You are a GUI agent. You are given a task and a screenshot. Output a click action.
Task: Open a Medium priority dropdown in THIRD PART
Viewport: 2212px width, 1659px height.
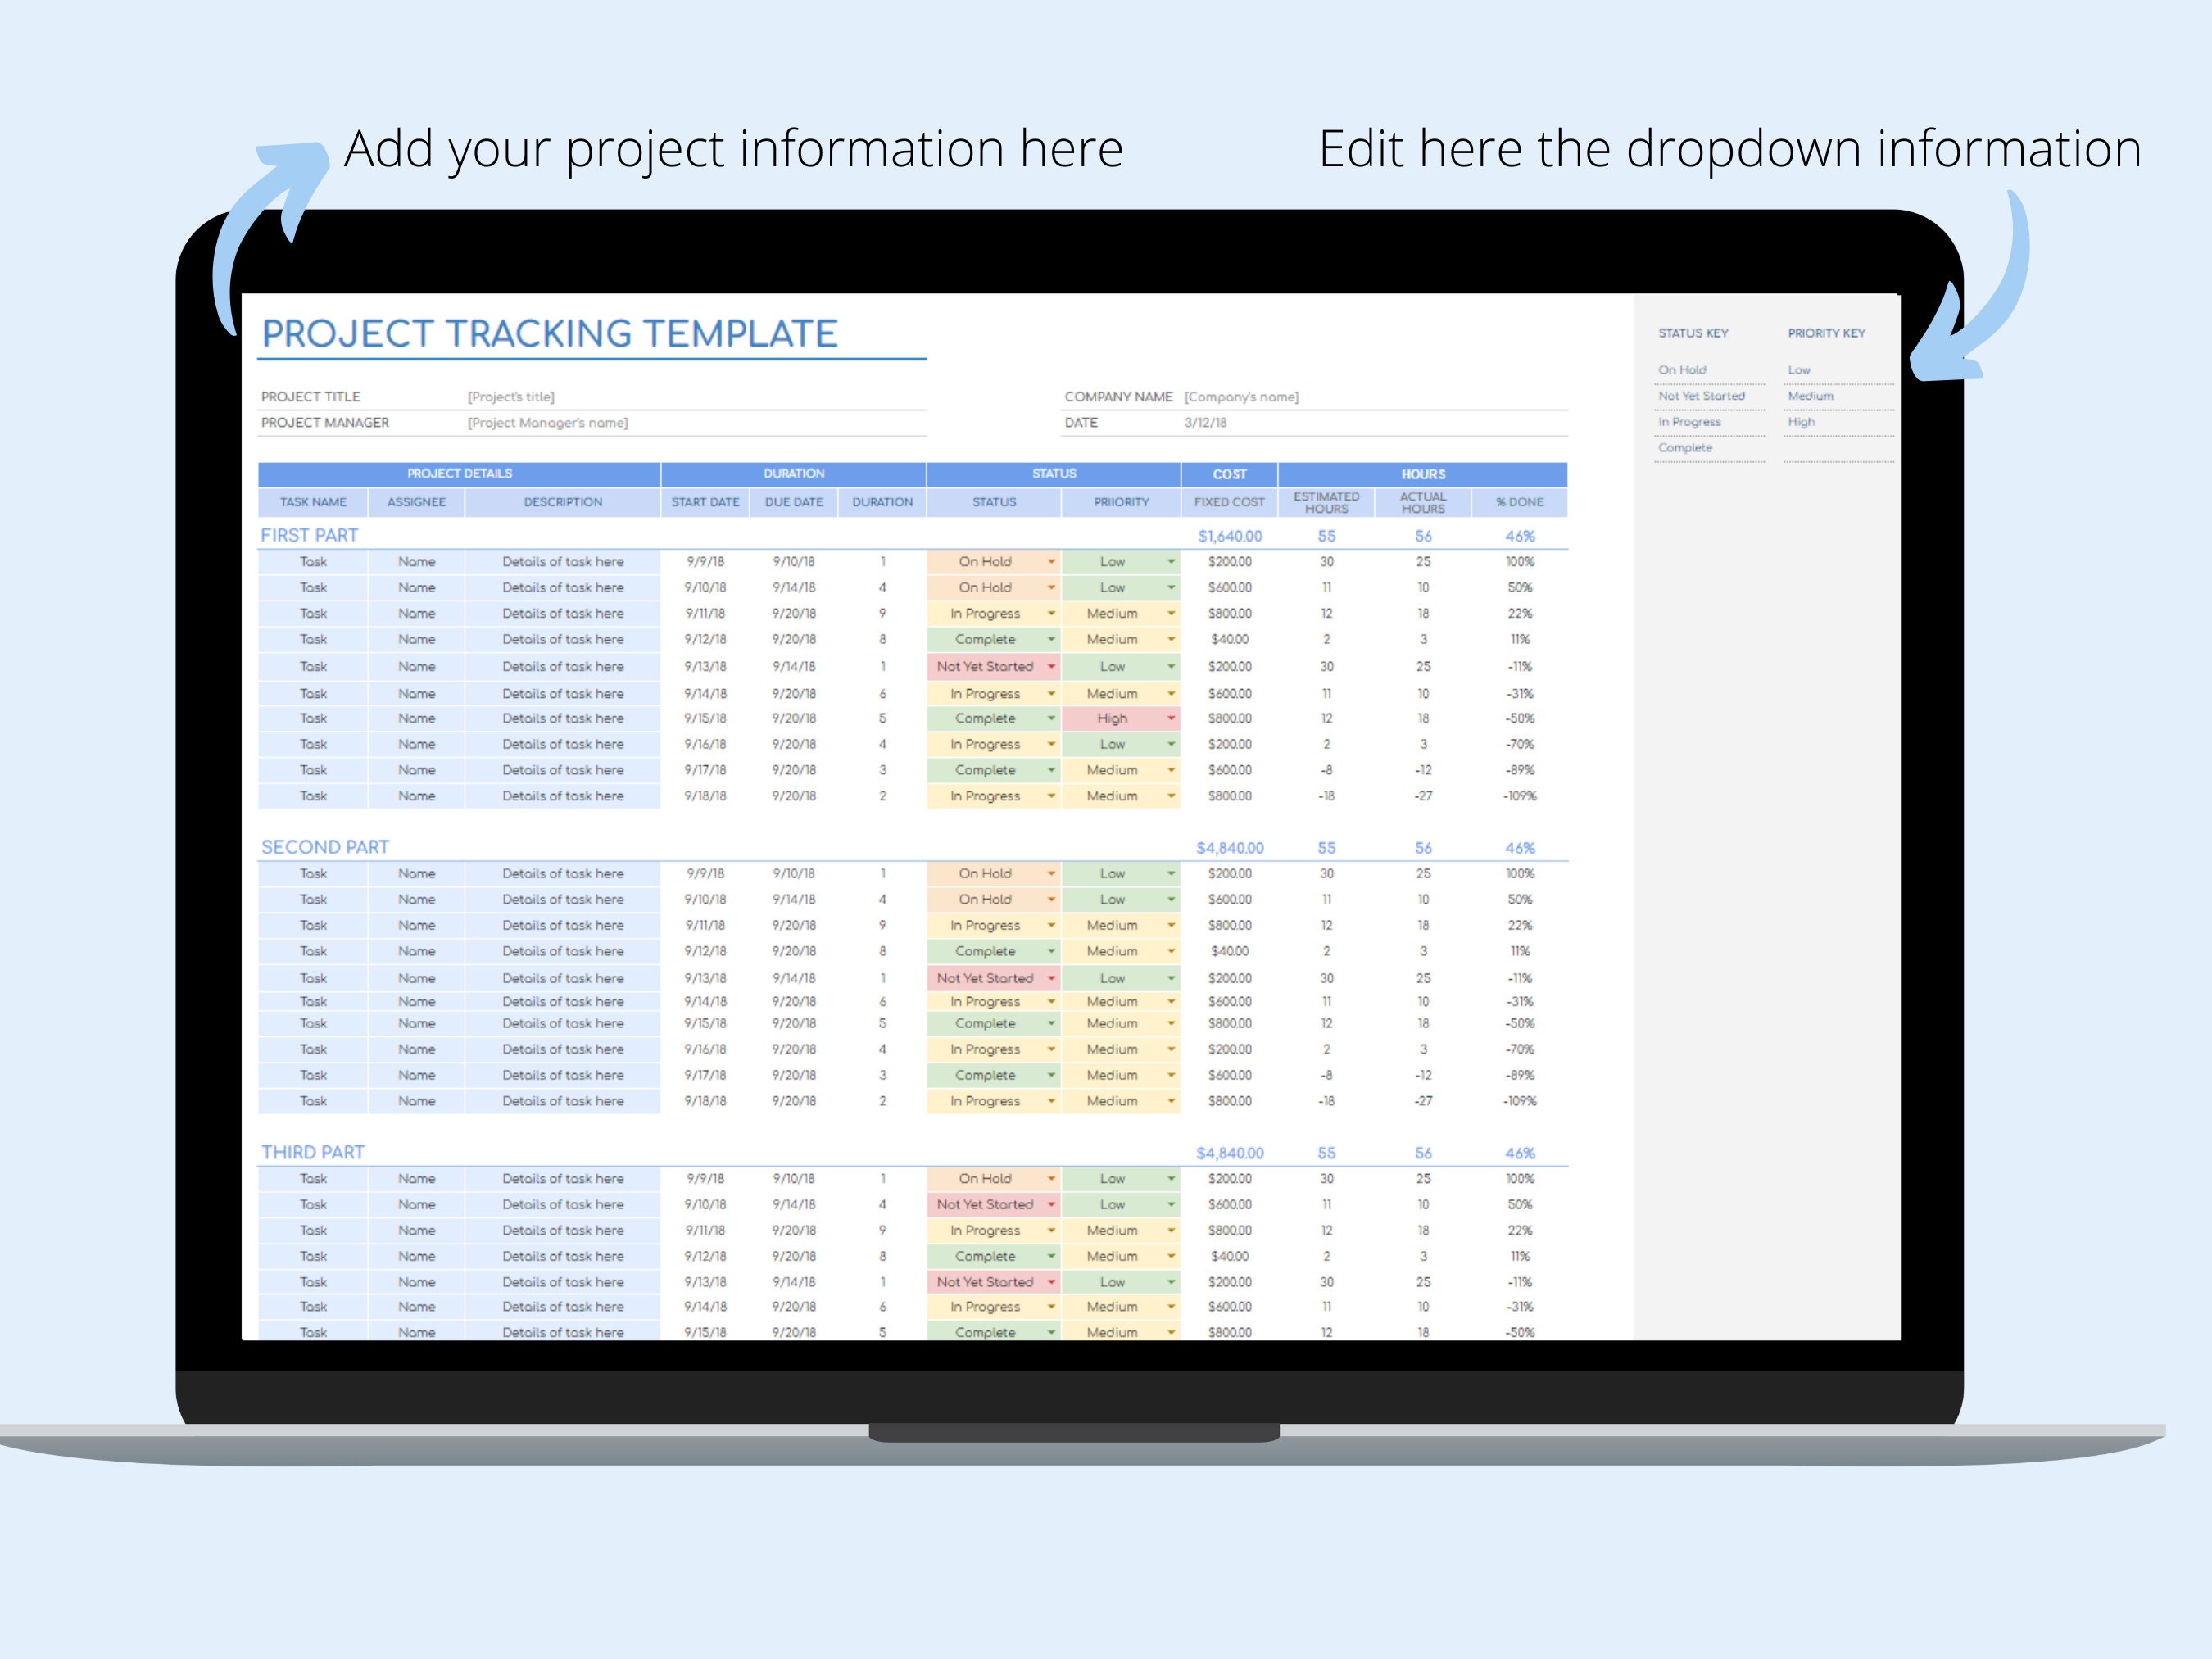(x=1171, y=1230)
